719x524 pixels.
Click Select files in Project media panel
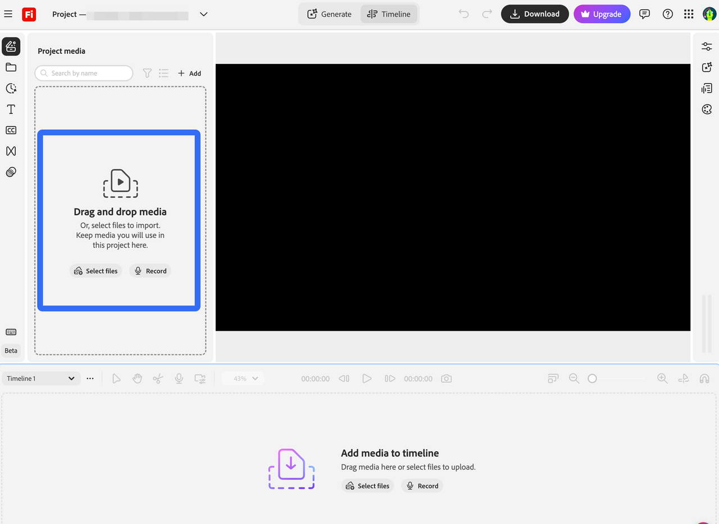pyautogui.click(x=95, y=271)
